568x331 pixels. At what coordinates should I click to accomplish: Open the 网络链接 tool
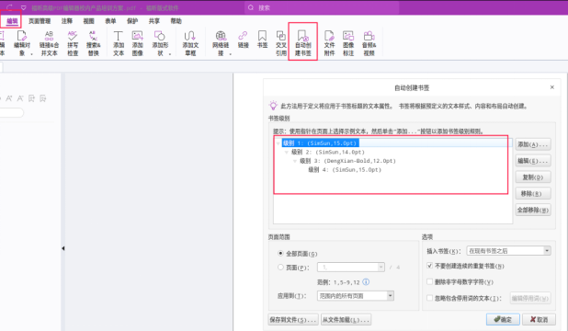[x=221, y=43]
